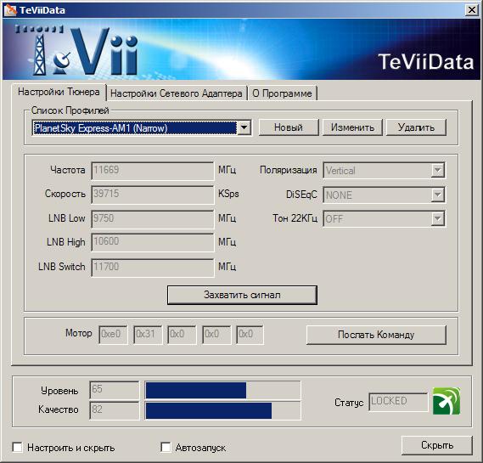Close the TeViiData window
The height and width of the screenshot is (463, 483).
(x=472, y=10)
